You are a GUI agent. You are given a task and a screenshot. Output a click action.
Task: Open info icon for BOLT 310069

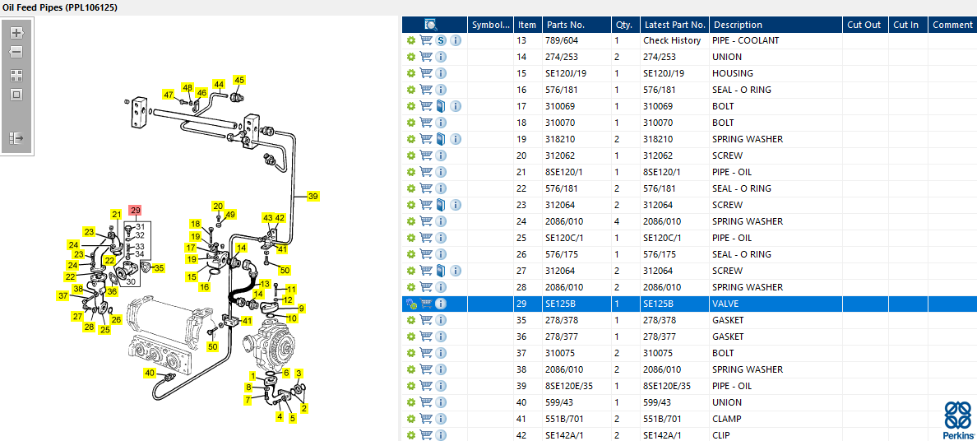coord(456,106)
